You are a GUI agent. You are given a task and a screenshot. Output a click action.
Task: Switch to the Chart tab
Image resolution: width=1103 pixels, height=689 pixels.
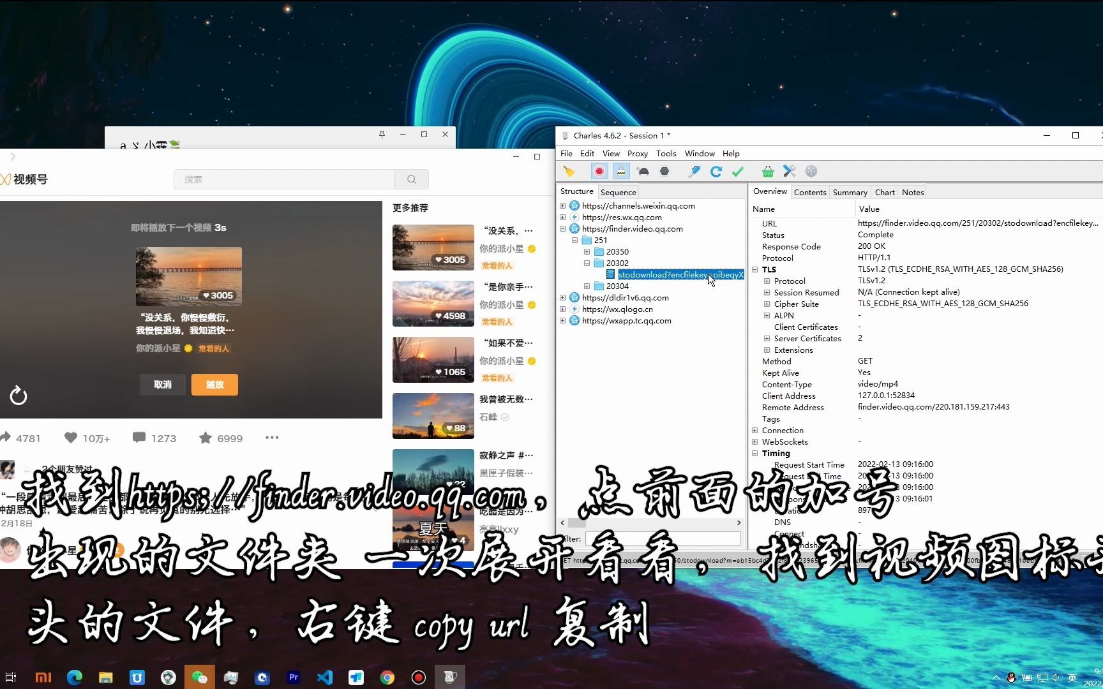(x=885, y=192)
